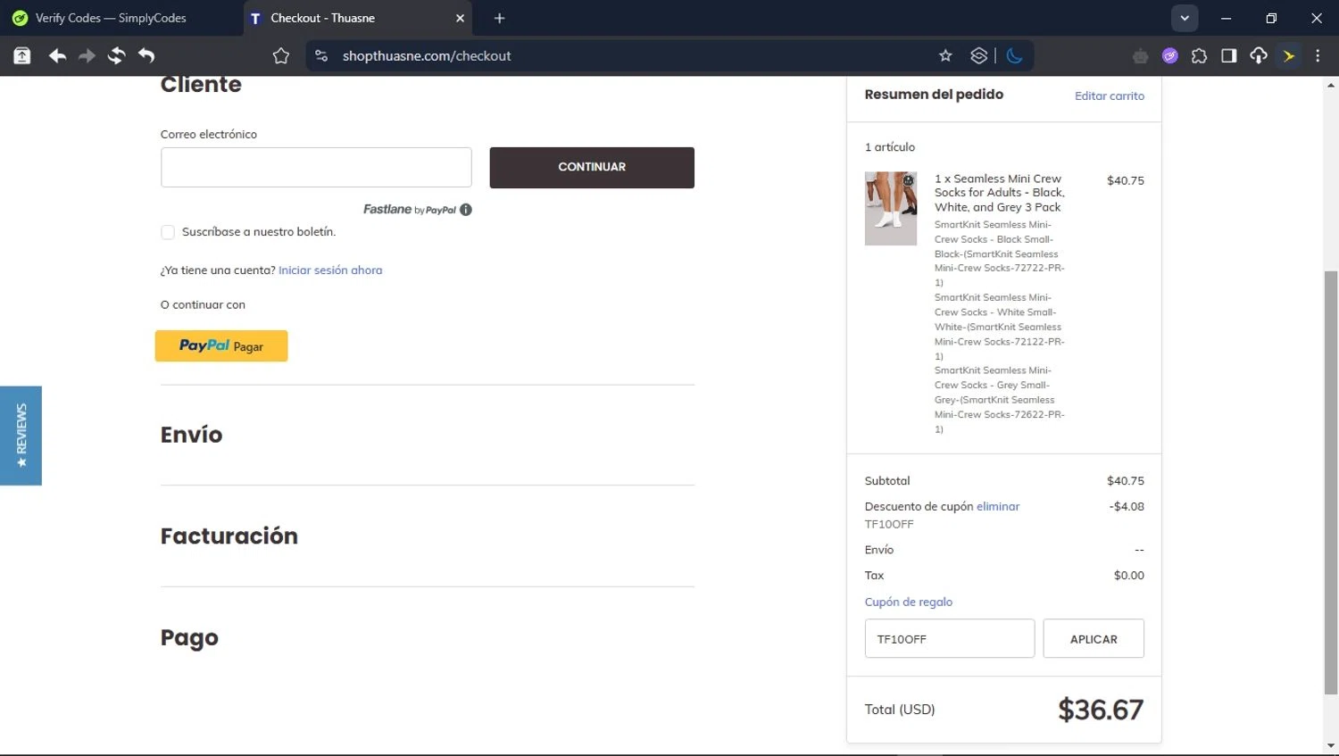Click the APLICAR button
Image resolution: width=1339 pixels, height=756 pixels.
coord(1094,638)
